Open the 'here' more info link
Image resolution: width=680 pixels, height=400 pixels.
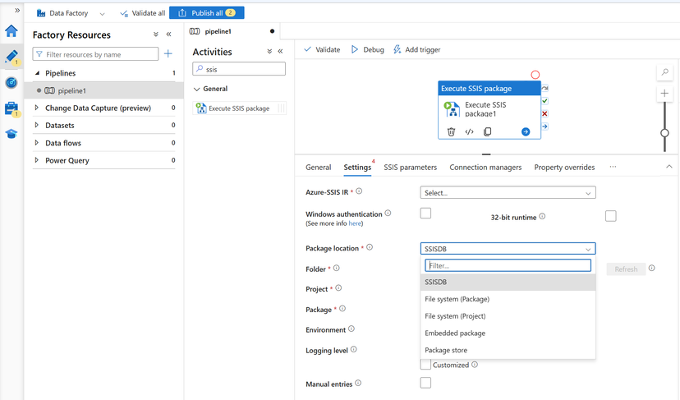(x=355, y=223)
